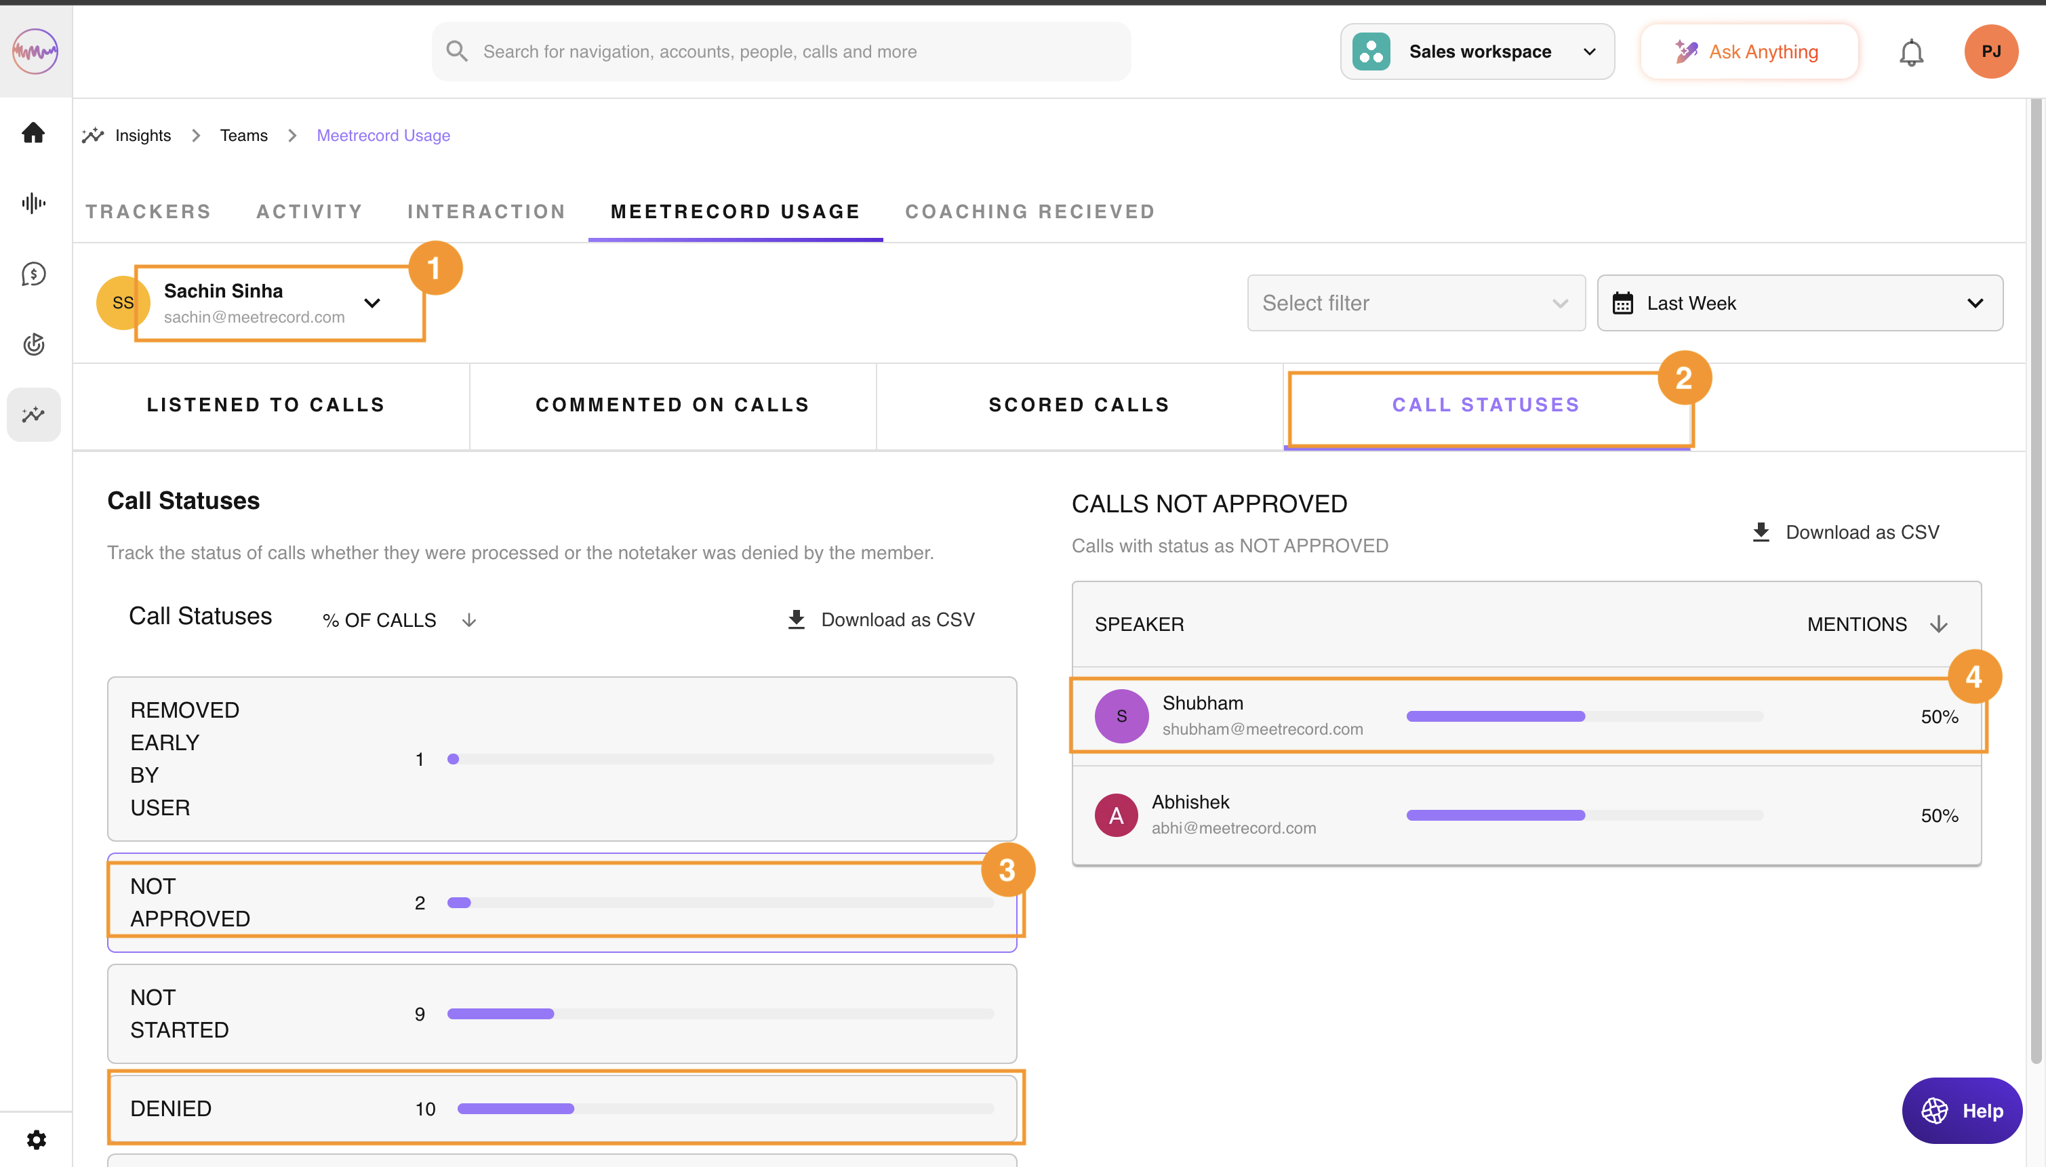Toggle sort by % of Calls
Screen dimensions: 2046x1167
point(469,620)
